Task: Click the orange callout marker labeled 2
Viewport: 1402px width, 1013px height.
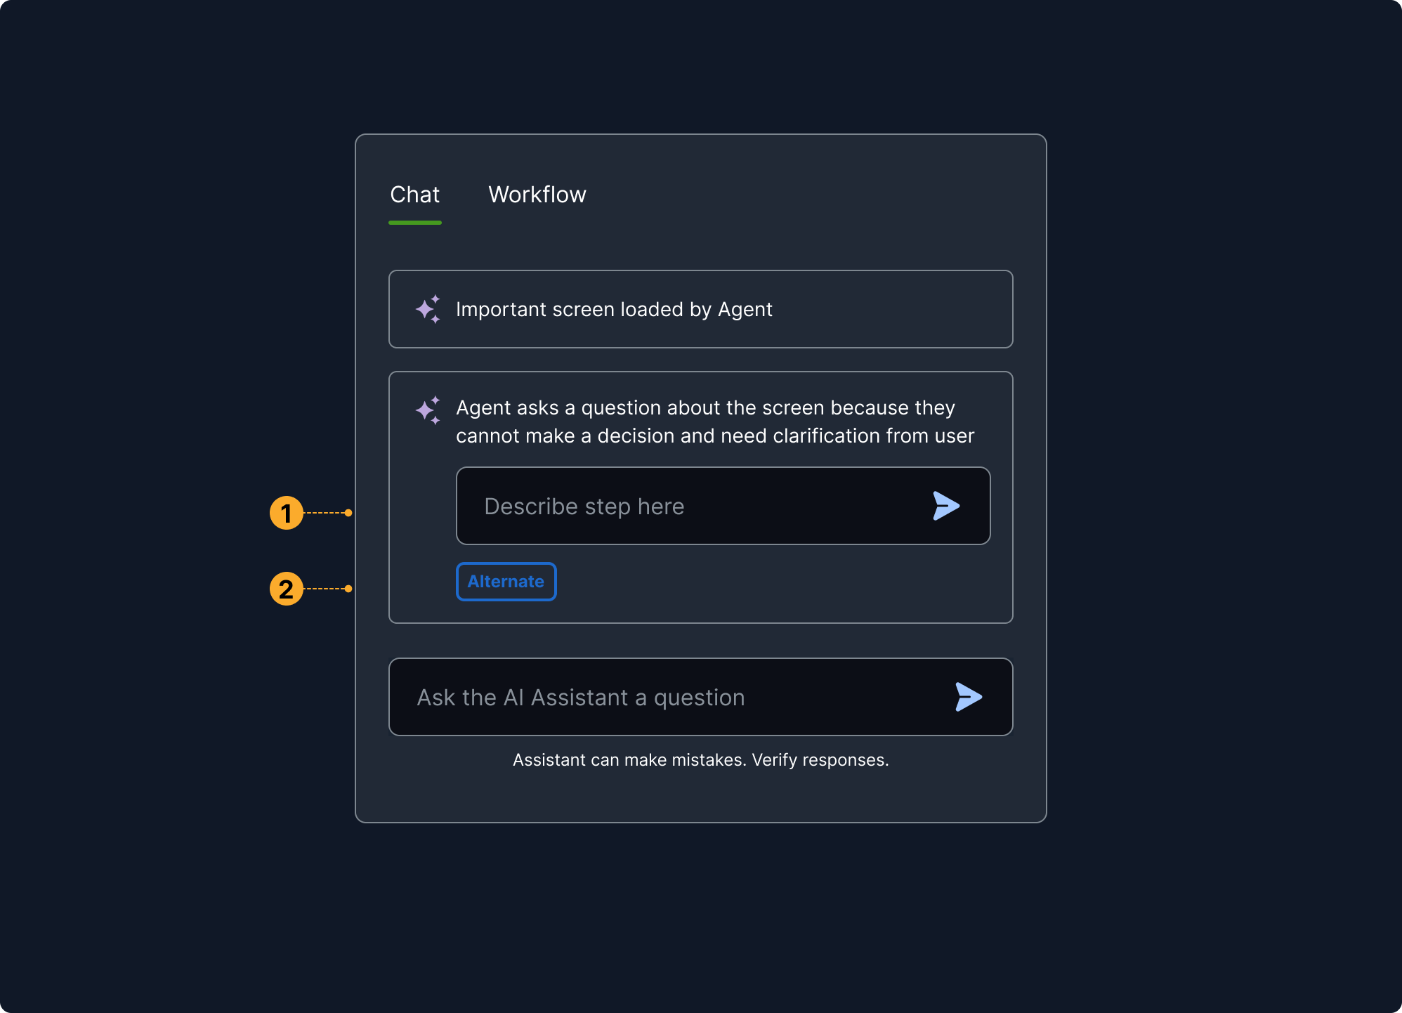Action: (x=287, y=589)
